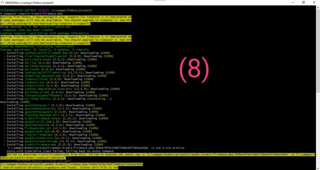This screenshot has height=170, width=320.
Task: Click the guzzlehttp/psr7 install line
Action: click(49, 105)
